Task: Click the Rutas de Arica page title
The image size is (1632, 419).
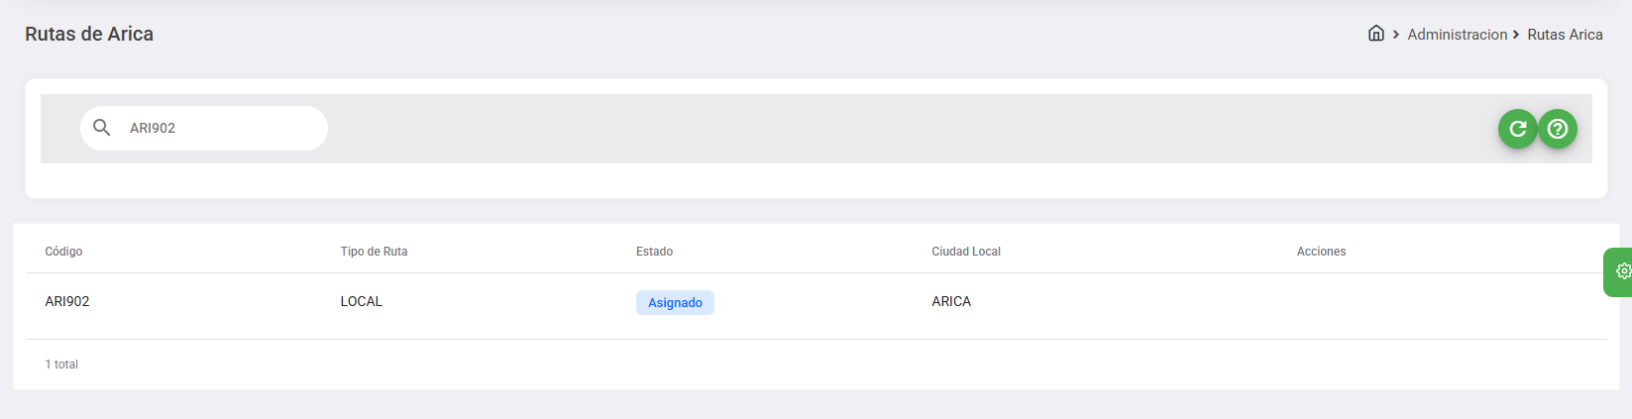Action: [x=89, y=34]
